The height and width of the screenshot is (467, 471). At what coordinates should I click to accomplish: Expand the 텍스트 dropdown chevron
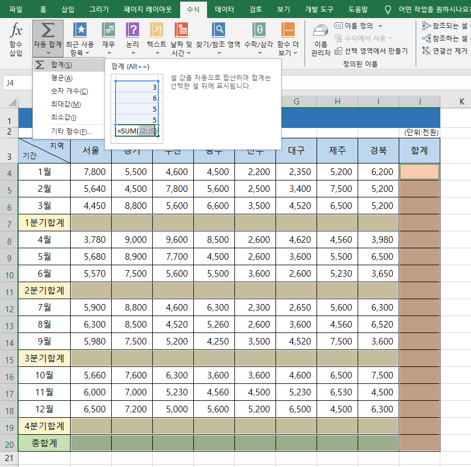(157, 53)
